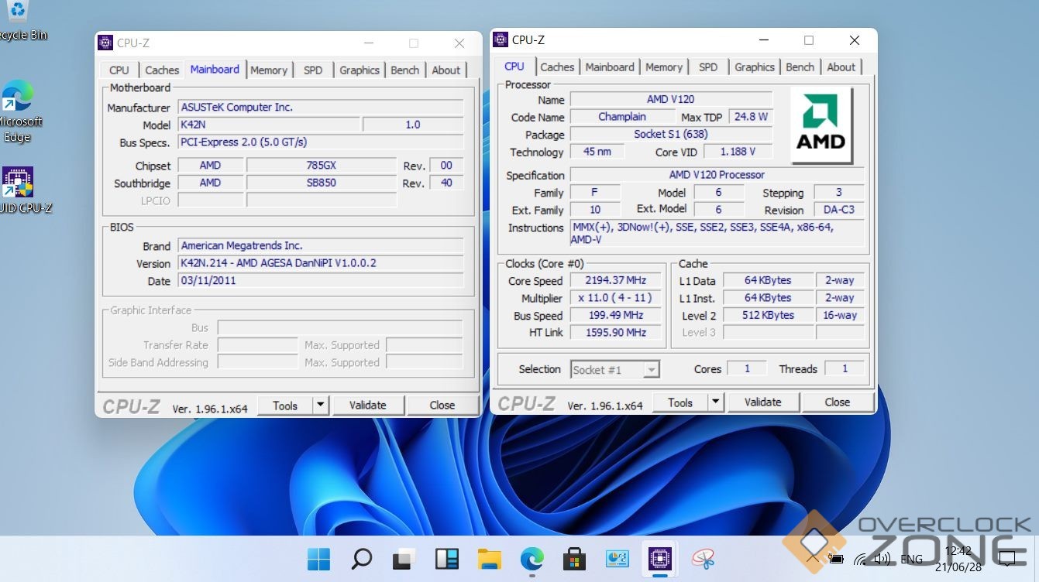This screenshot has height=582, width=1039.
Task: Switch to Memory tab in left CPU-Z window
Action: pyautogui.click(x=269, y=70)
